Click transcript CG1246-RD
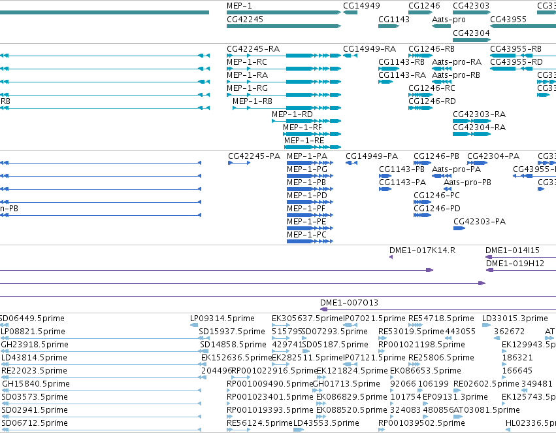Image resolution: width=556 pixels, height=433 pixels. (x=420, y=108)
